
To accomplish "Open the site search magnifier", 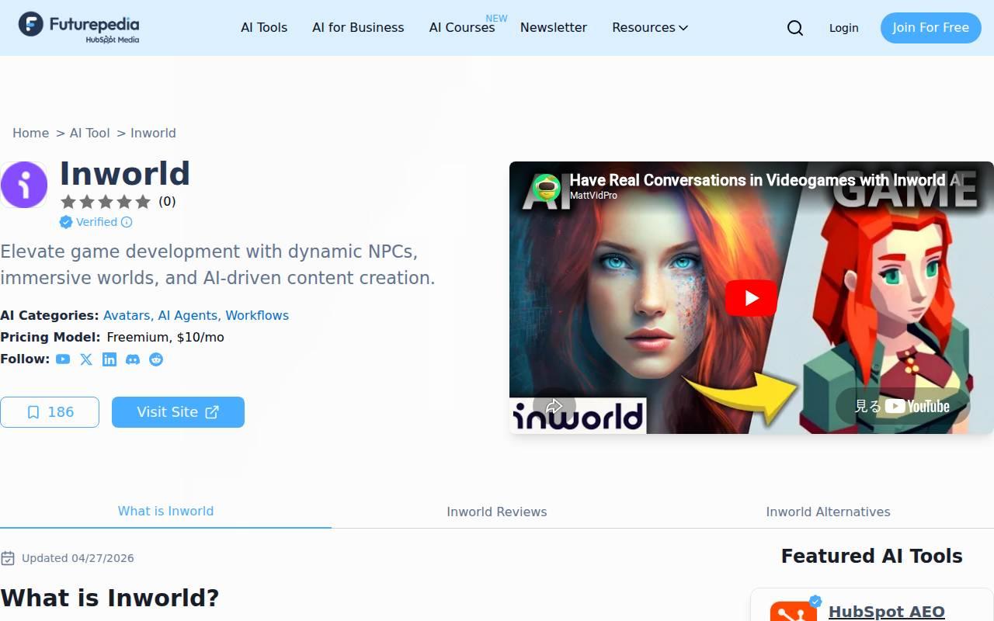I will (795, 28).
